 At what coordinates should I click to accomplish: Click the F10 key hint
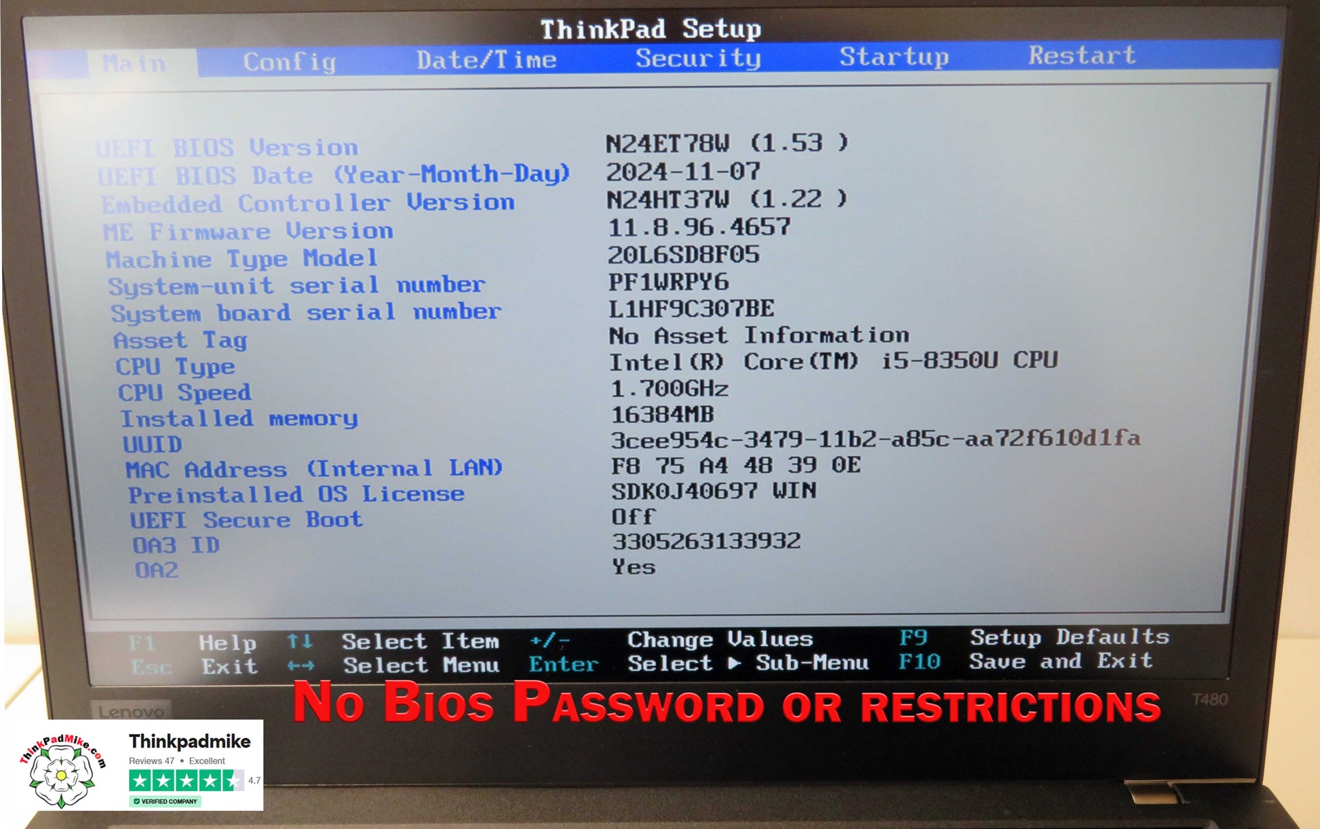920,662
